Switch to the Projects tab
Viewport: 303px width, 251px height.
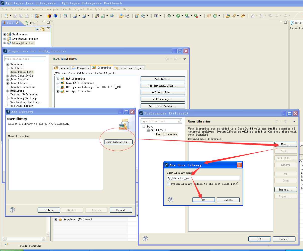(x=80, y=68)
